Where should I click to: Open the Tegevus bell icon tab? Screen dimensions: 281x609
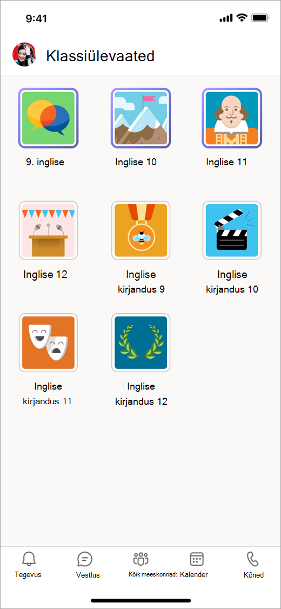28,559
